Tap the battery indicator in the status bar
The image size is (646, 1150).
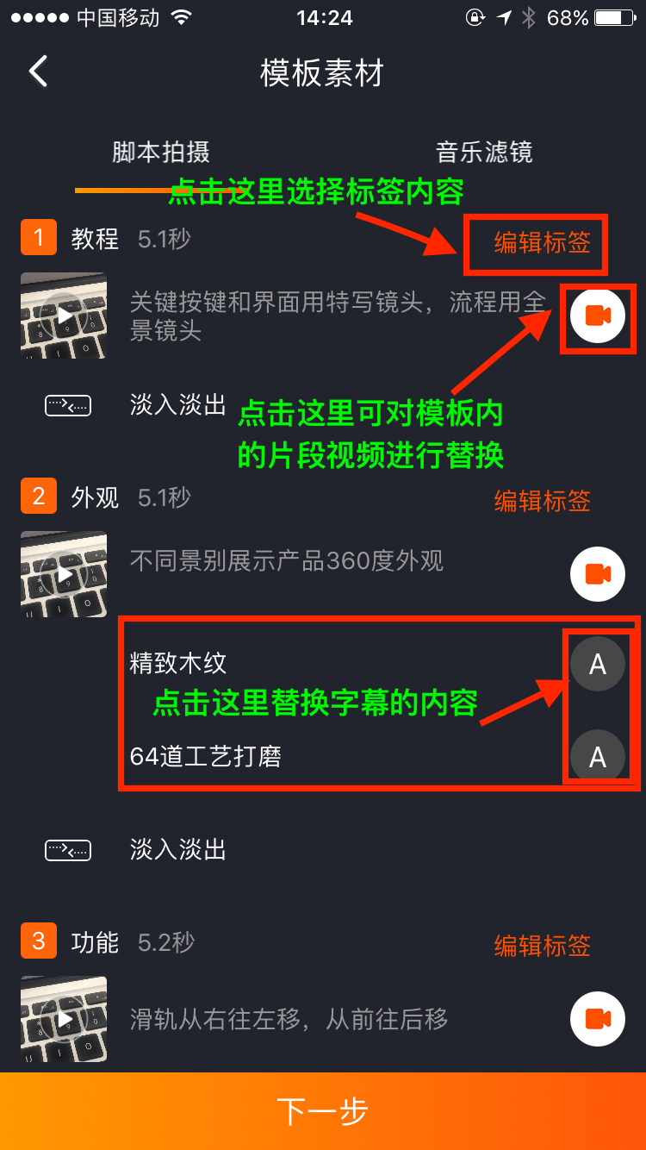(614, 17)
